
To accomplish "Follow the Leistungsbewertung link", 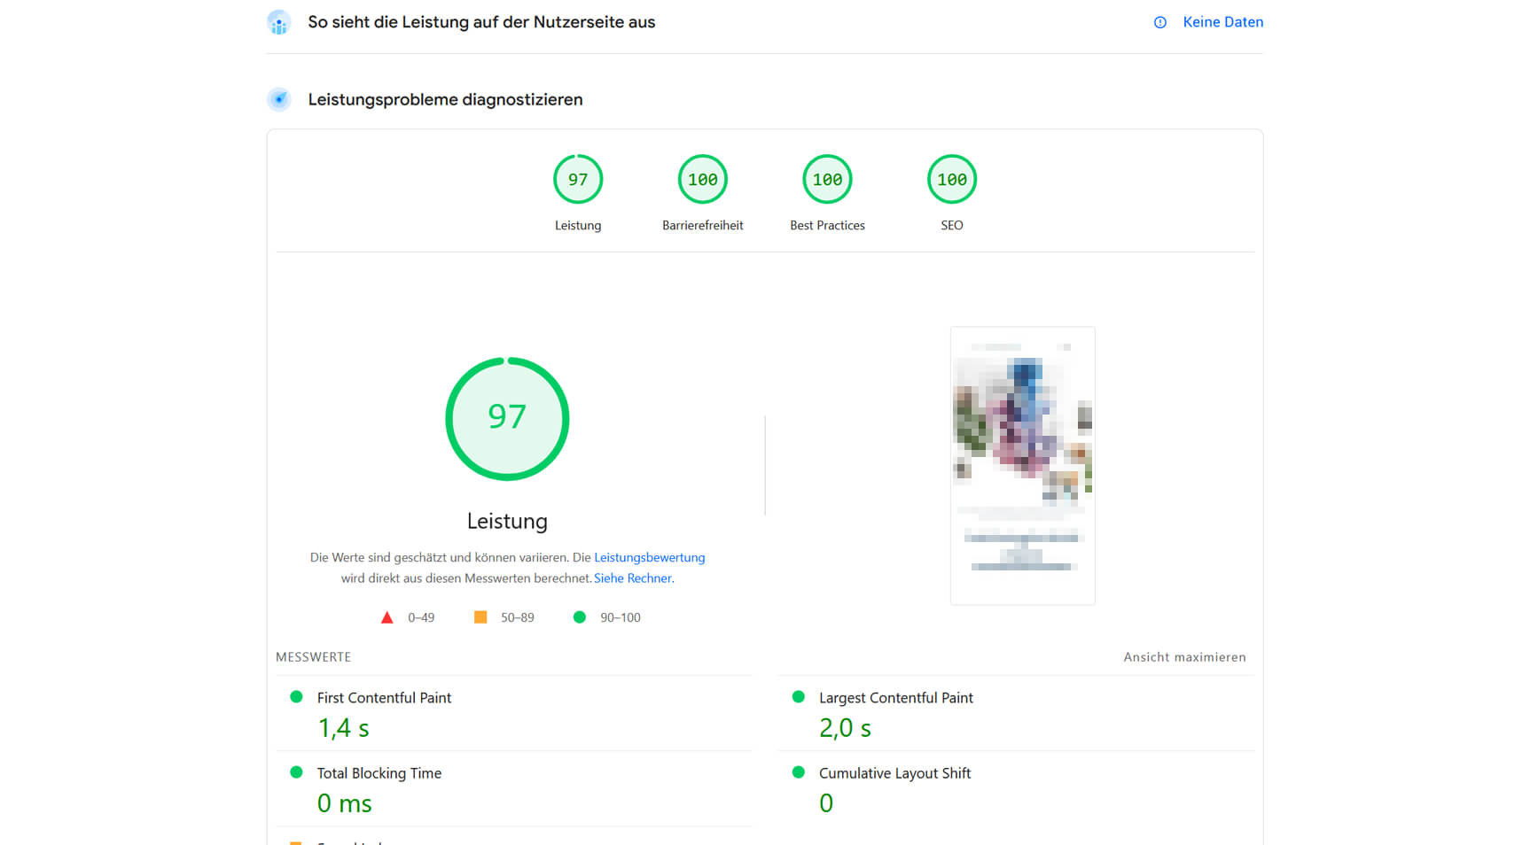I will (649, 558).
